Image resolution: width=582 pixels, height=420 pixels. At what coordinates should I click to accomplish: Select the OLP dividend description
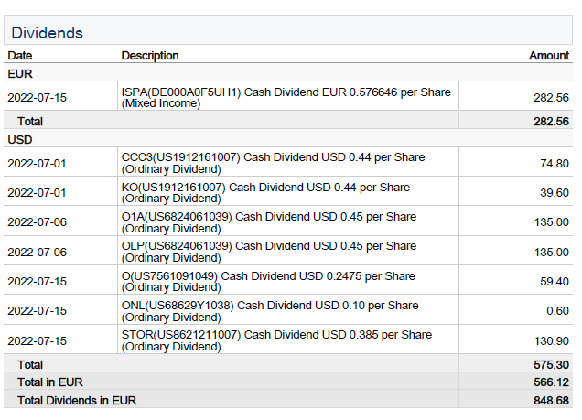268,252
